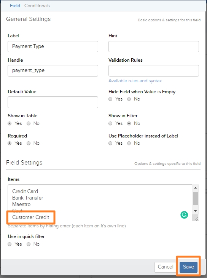Set Required to No
207x278 pixels.
coord(29,143)
